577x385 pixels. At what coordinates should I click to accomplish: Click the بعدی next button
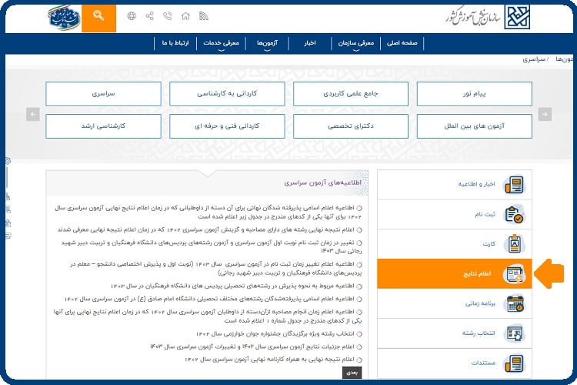coord(352,373)
